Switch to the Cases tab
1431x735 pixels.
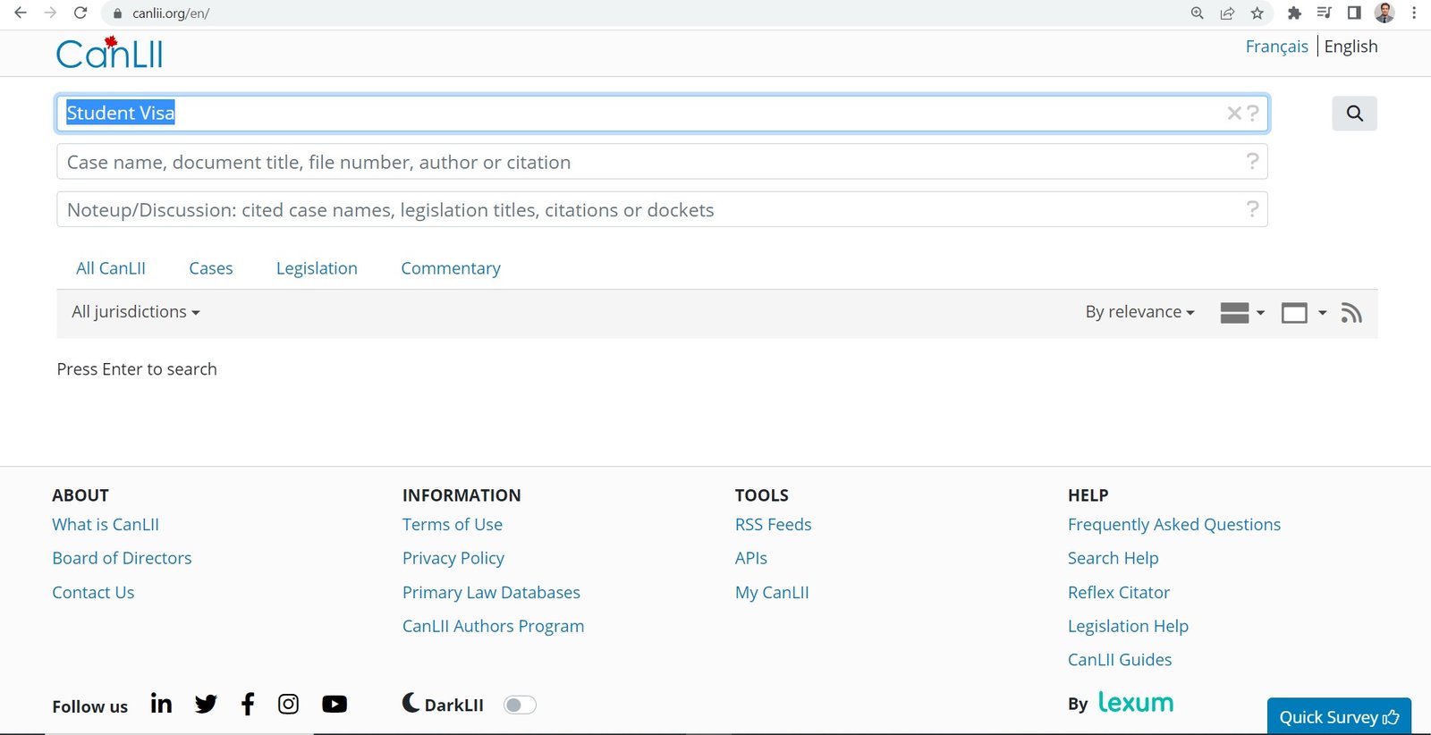click(211, 268)
